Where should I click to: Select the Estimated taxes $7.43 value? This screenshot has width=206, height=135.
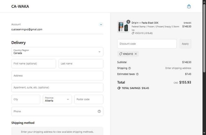pyautogui.click(x=188, y=74)
